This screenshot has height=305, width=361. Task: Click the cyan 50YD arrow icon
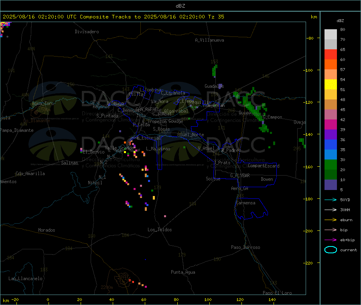[331, 200]
